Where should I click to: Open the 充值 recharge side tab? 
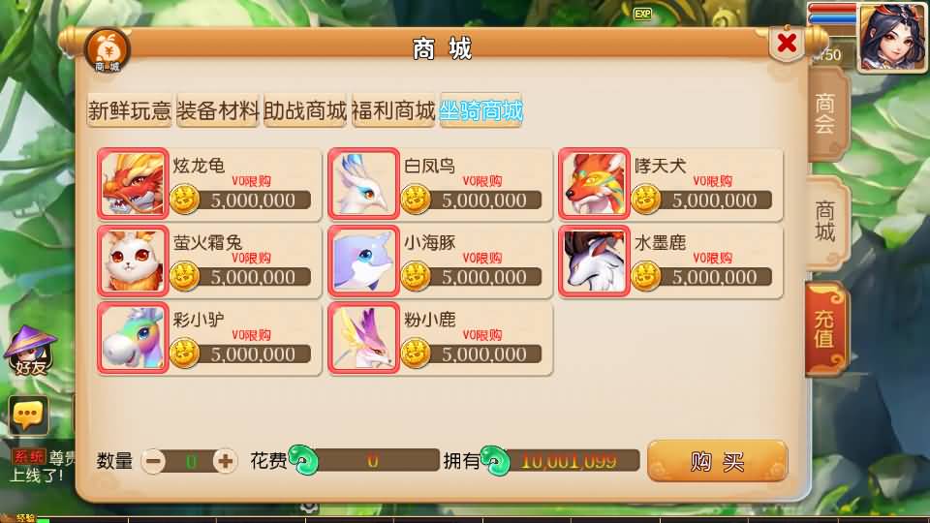click(825, 329)
